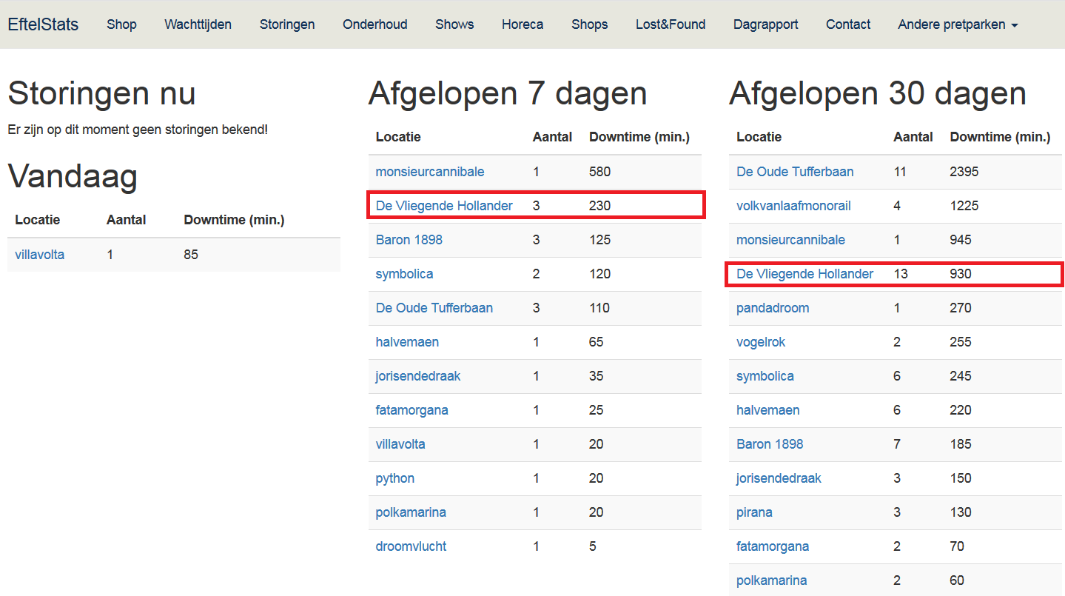This screenshot has width=1065, height=596.
Task: Select pandadroom in the 30 dagen list
Action: coord(773,308)
